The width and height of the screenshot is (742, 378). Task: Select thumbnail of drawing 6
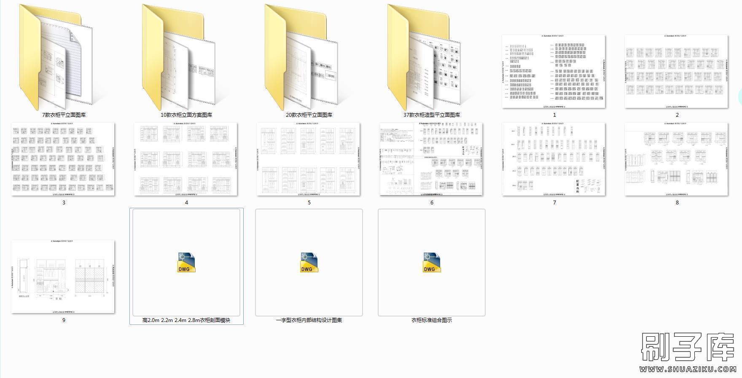pyautogui.click(x=431, y=159)
